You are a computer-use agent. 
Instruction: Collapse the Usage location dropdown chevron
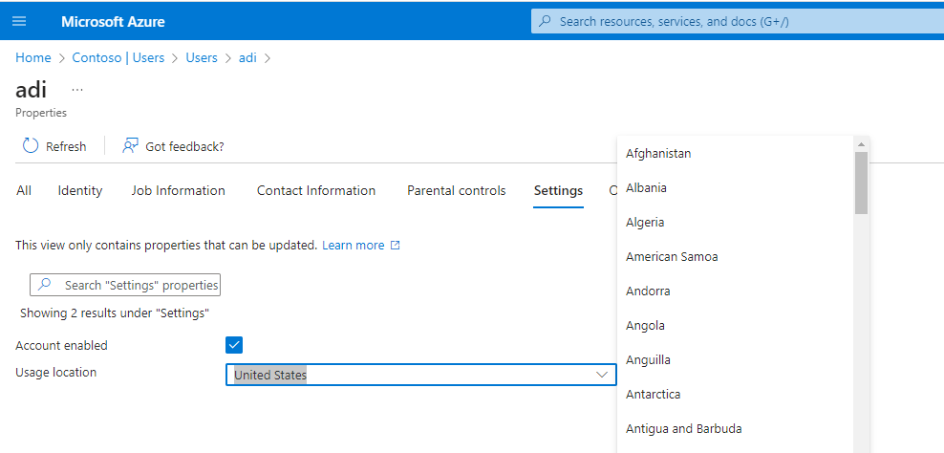tap(601, 375)
